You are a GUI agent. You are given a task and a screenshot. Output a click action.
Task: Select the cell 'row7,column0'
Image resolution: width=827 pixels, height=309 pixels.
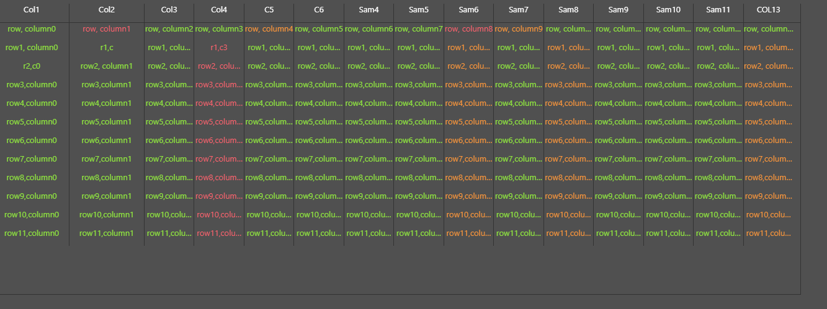pyautogui.click(x=32, y=159)
